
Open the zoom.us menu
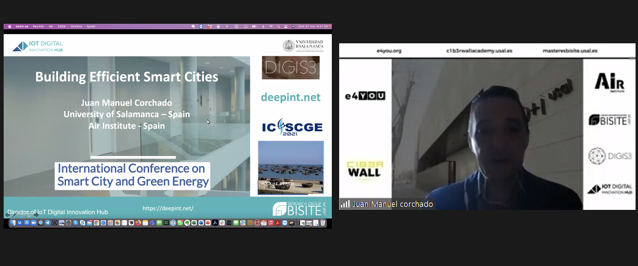pos(22,26)
